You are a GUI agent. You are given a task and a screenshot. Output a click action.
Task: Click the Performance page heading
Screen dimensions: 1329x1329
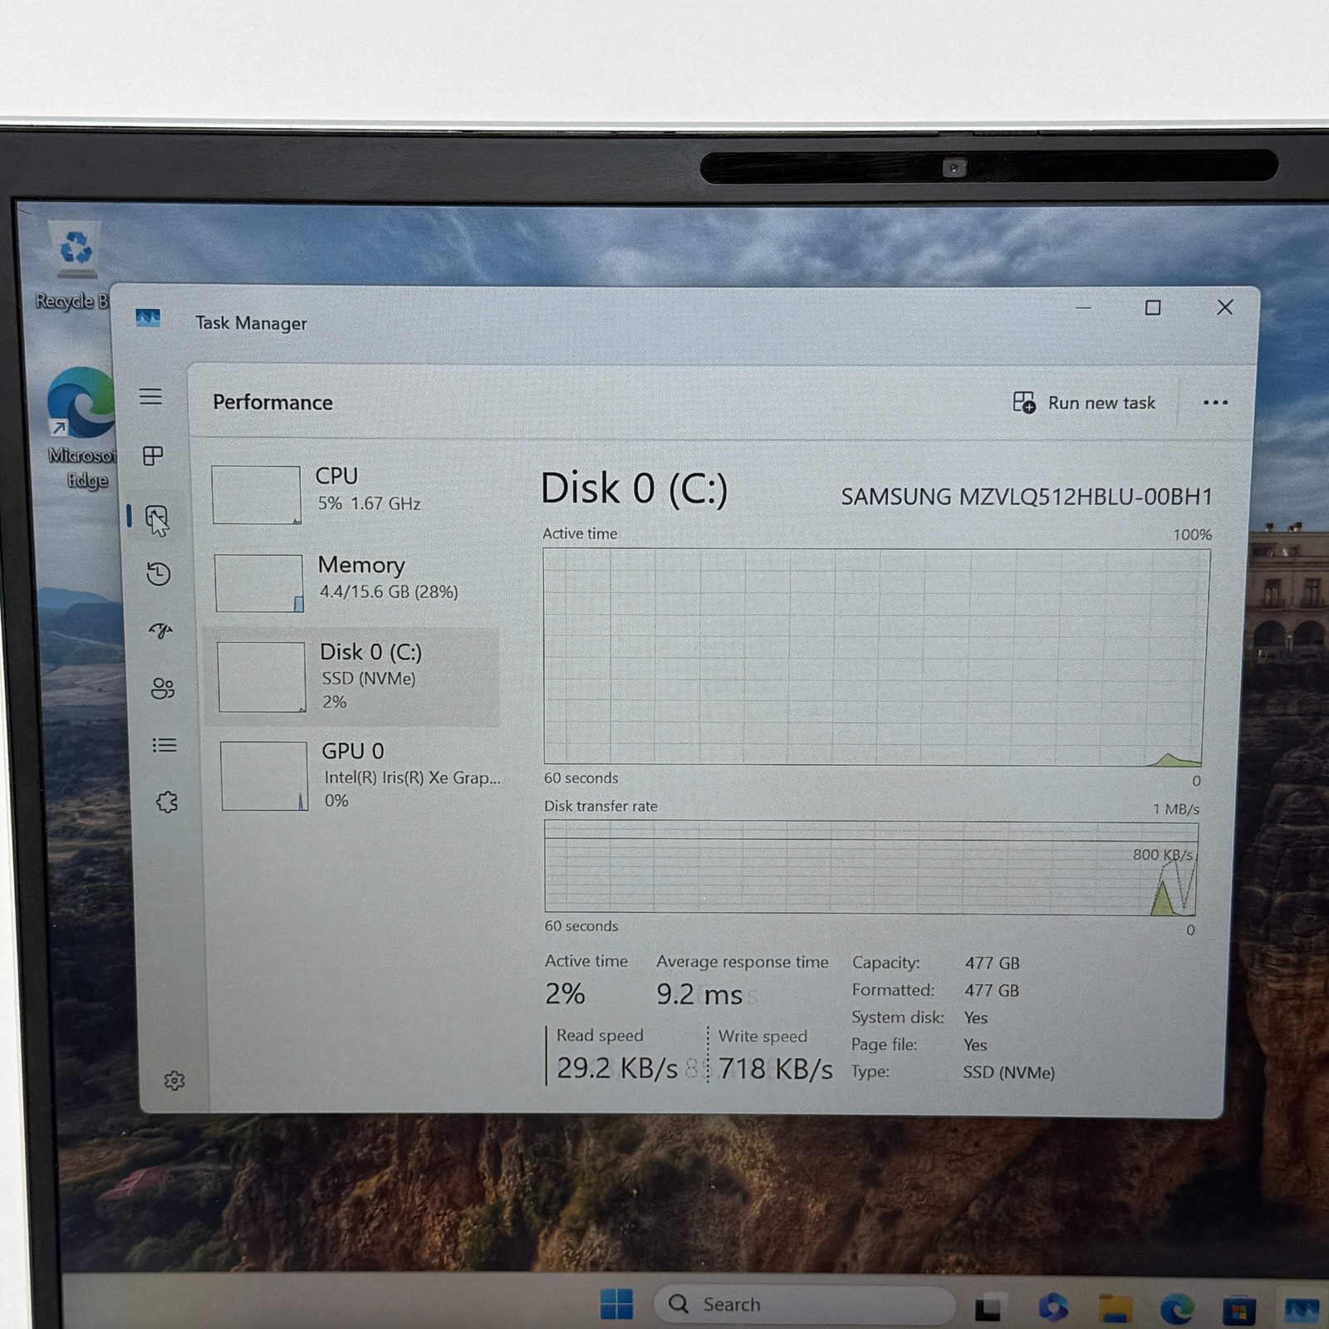pyautogui.click(x=272, y=403)
